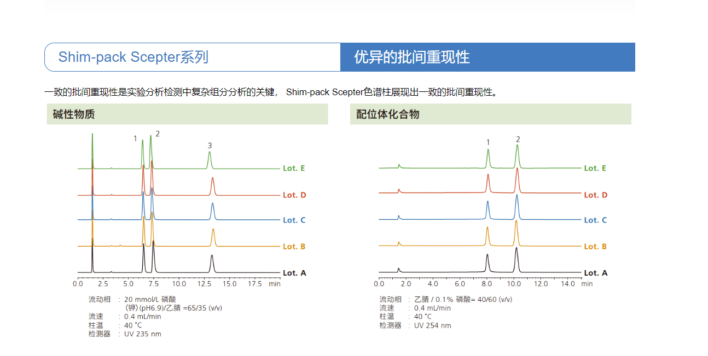The height and width of the screenshot is (356, 708).
Task: Click the 8.0 tick on 配位体化合物 axis
Action: [486, 284]
